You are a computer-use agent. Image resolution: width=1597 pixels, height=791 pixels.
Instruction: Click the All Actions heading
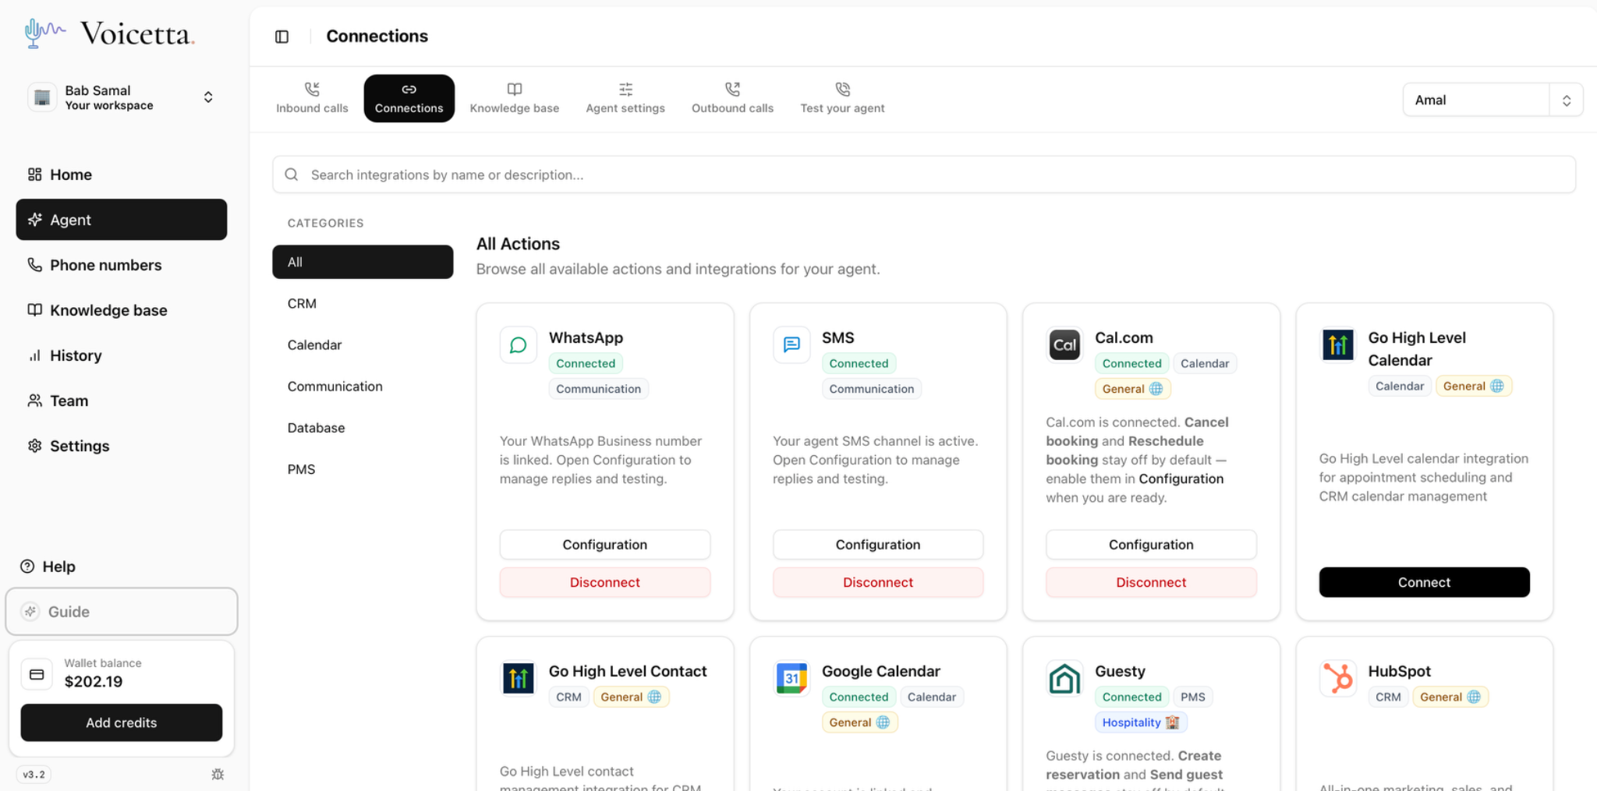tap(518, 244)
